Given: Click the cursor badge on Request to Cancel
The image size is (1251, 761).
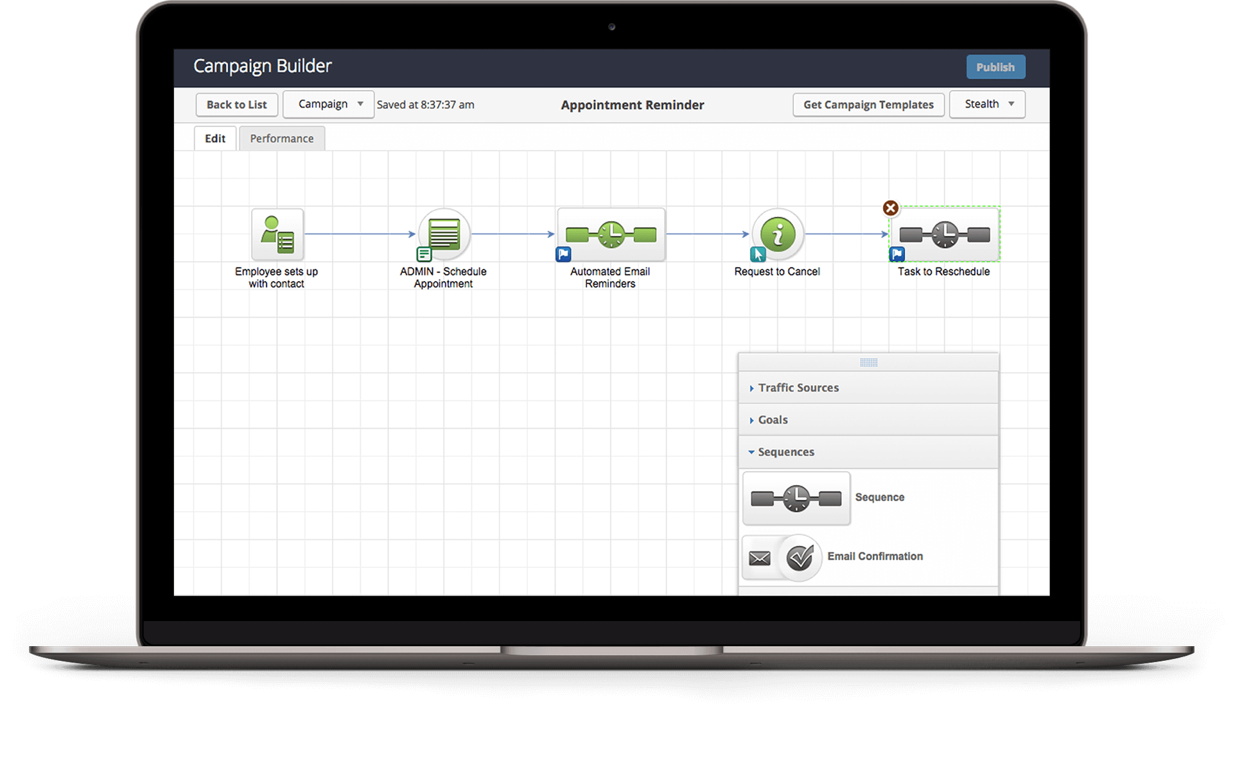Looking at the screenshot, I should pyautogui.click(x=758, y=255).
